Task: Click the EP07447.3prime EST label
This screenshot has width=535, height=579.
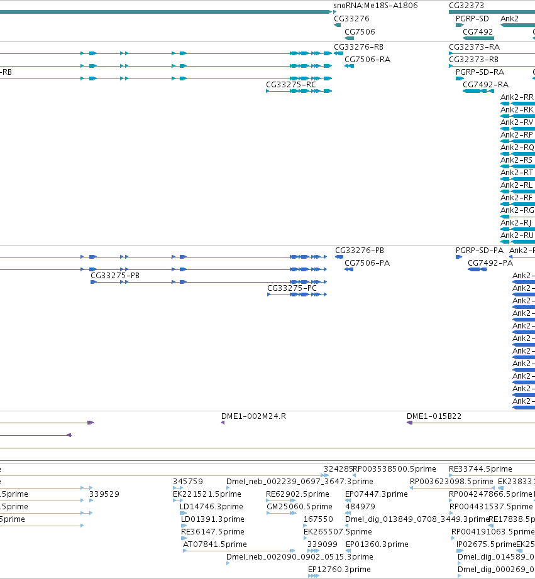Action: pos(377,494)
